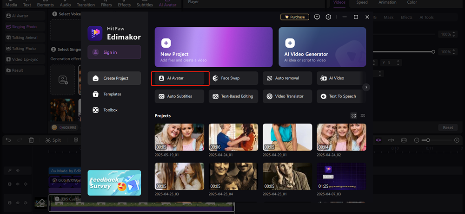The width and height of the screenshot is (465, 214).
Task: Open project 2025-04-24_02
Action: [x=341, y=138]
